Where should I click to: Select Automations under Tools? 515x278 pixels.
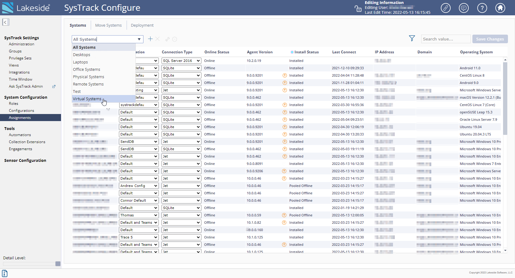click(x=20, y=135)
